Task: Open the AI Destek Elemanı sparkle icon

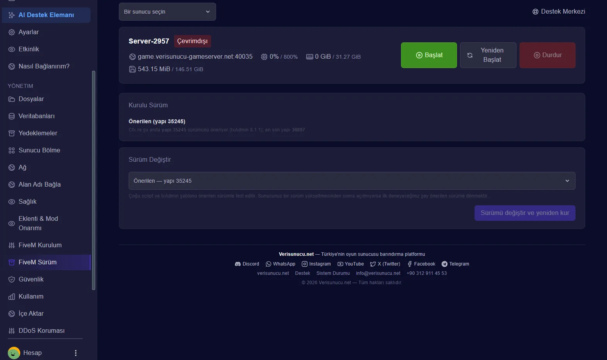Action: 12,15
